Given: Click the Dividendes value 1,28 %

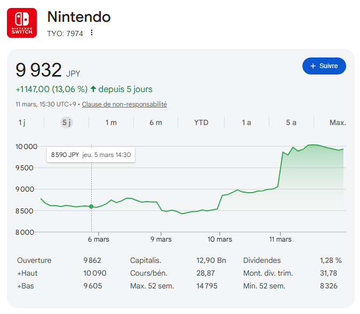Looking at the screenshot, I should [331, 260].
